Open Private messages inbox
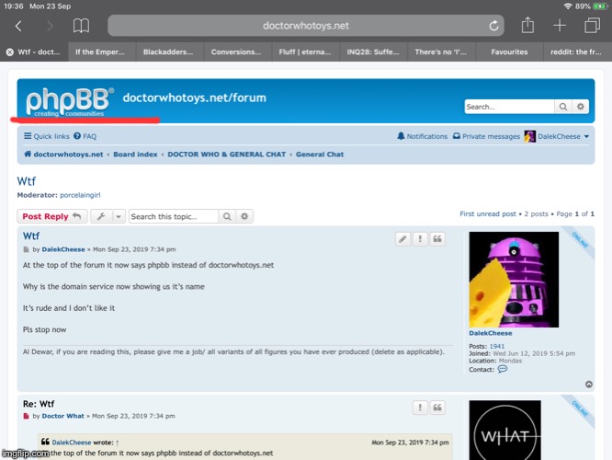612x460 pixels. (x=486, y=136)
